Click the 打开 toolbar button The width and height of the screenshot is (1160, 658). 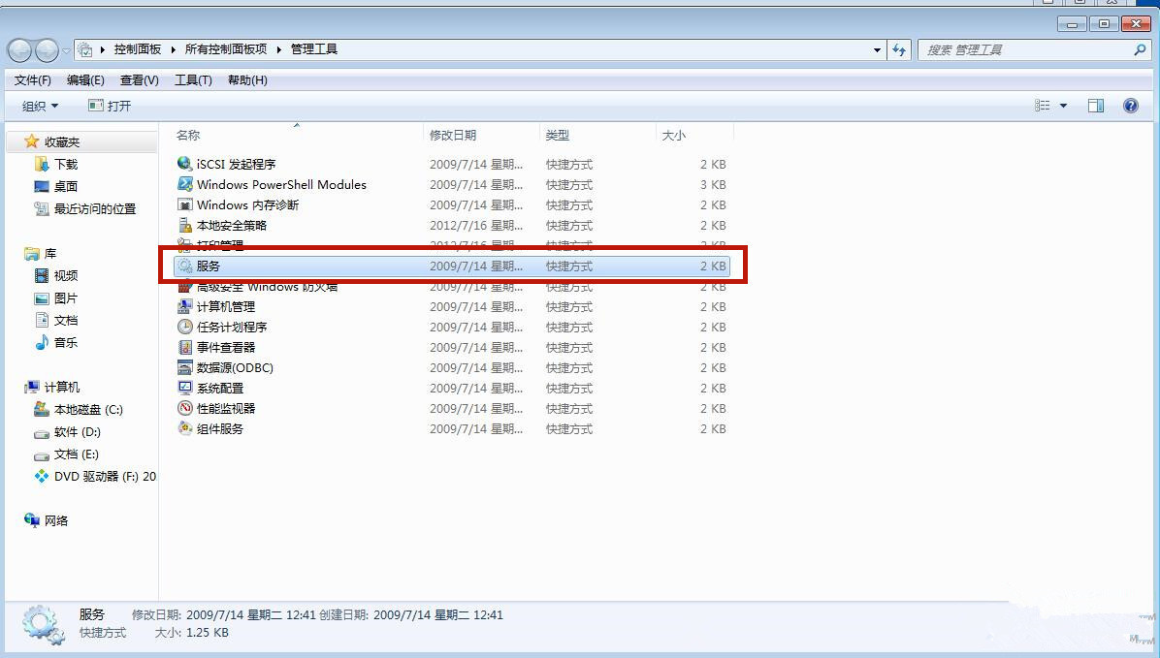coord(110,105)
